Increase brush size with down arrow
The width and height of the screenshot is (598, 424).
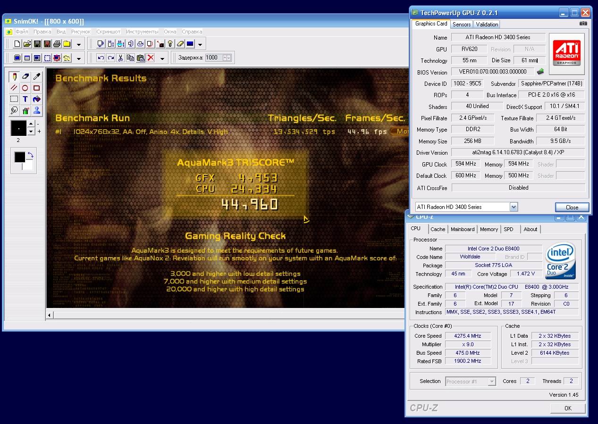pyautogui.click(x=31, y=132)
